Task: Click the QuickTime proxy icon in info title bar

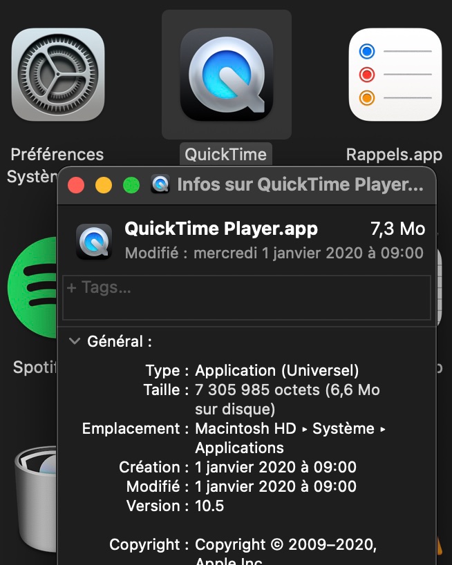Action: (x=160, y=185)
